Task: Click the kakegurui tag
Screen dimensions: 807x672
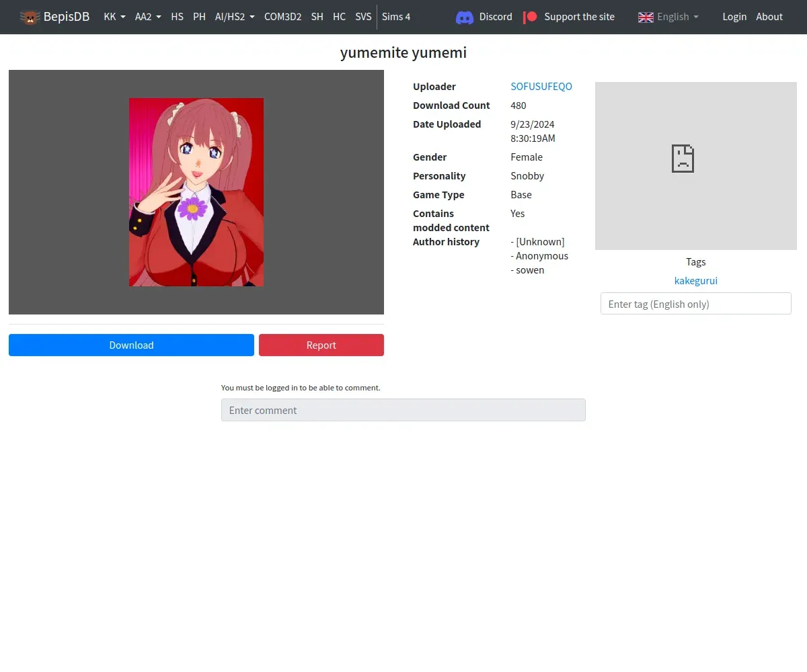Action: click(696, 281)
